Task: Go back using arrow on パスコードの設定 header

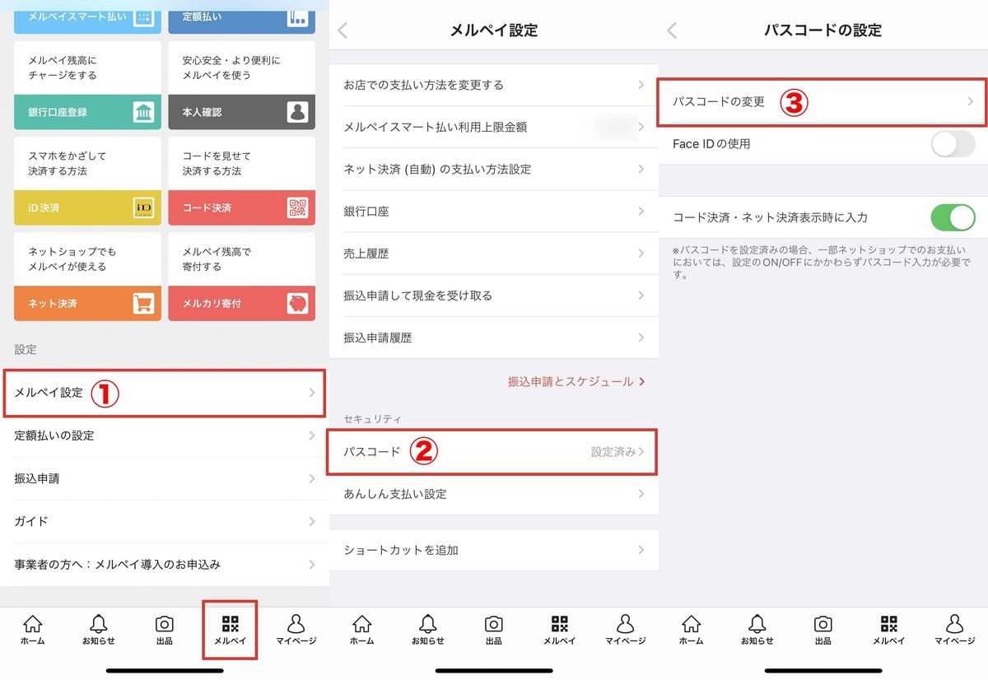Action: [x=672, y=30]
